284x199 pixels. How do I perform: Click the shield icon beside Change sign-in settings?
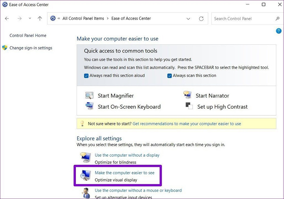click(4, 48)
